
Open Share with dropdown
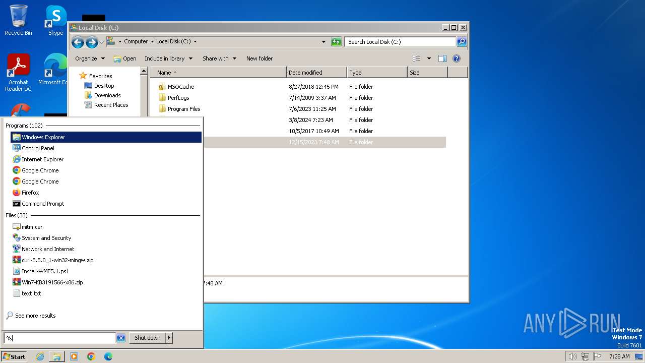point(219,58)
